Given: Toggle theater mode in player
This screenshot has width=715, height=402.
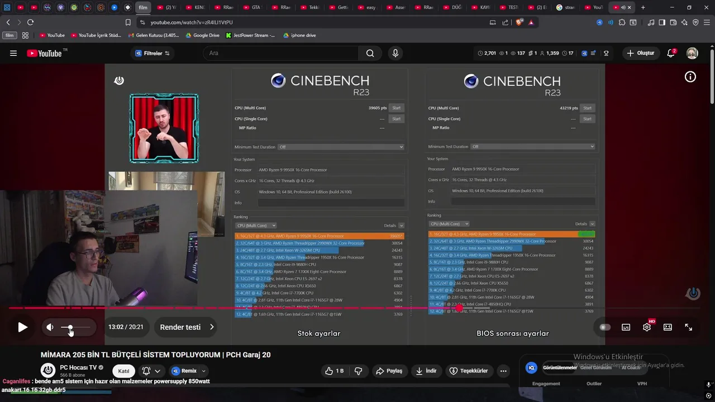Looking at the screenshot, I should [x=668, y=327].
